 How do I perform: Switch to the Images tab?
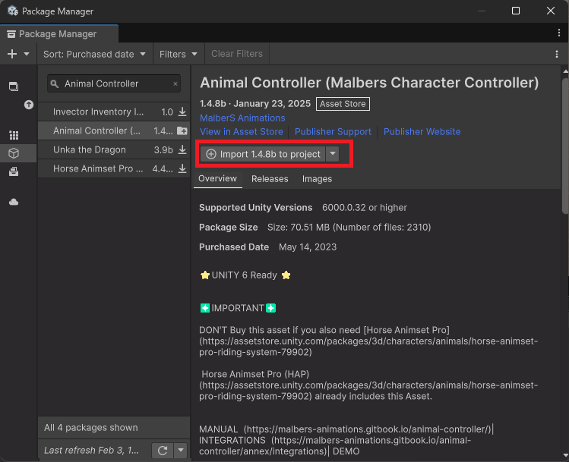317,179
